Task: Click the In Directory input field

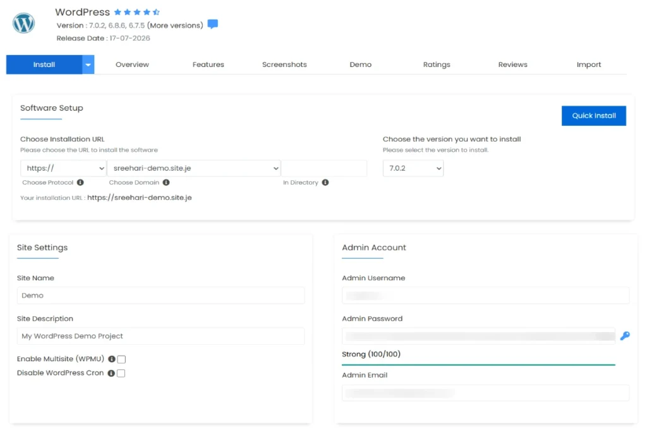Action: pos(324,168)
